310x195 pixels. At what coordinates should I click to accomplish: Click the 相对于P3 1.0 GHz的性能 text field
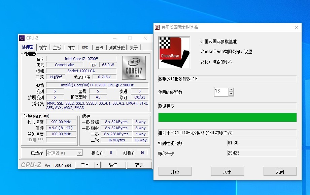(x=227, y=133)
